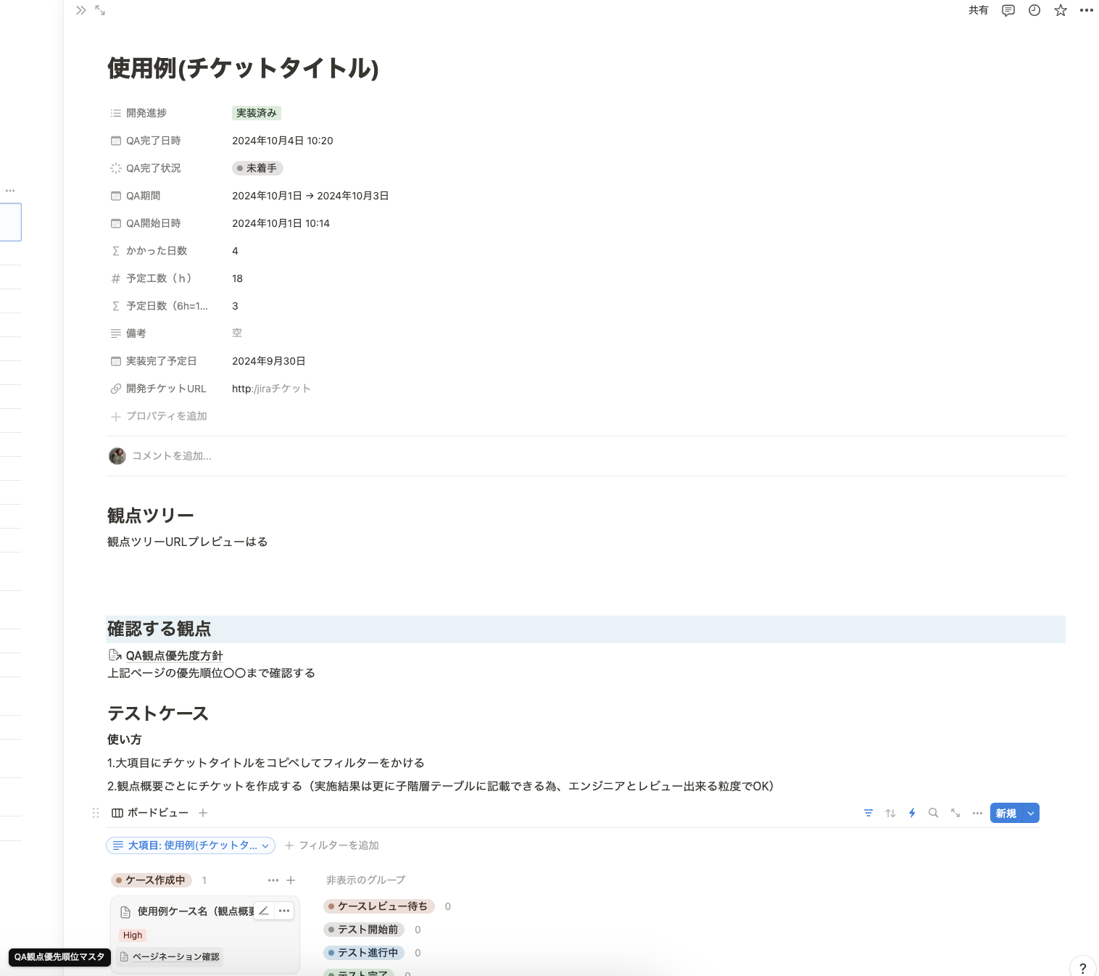View page history with the clock icon
Image resolution: width=1099 pixels, height=976 pixels.
tap(1034, 10)
